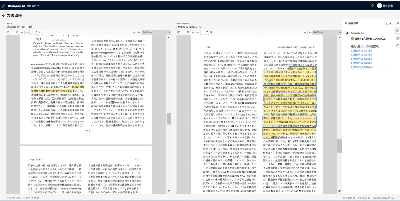Toggle sidebar in left PDF viewer
The image size is (400, 201).
pos(8,33)
